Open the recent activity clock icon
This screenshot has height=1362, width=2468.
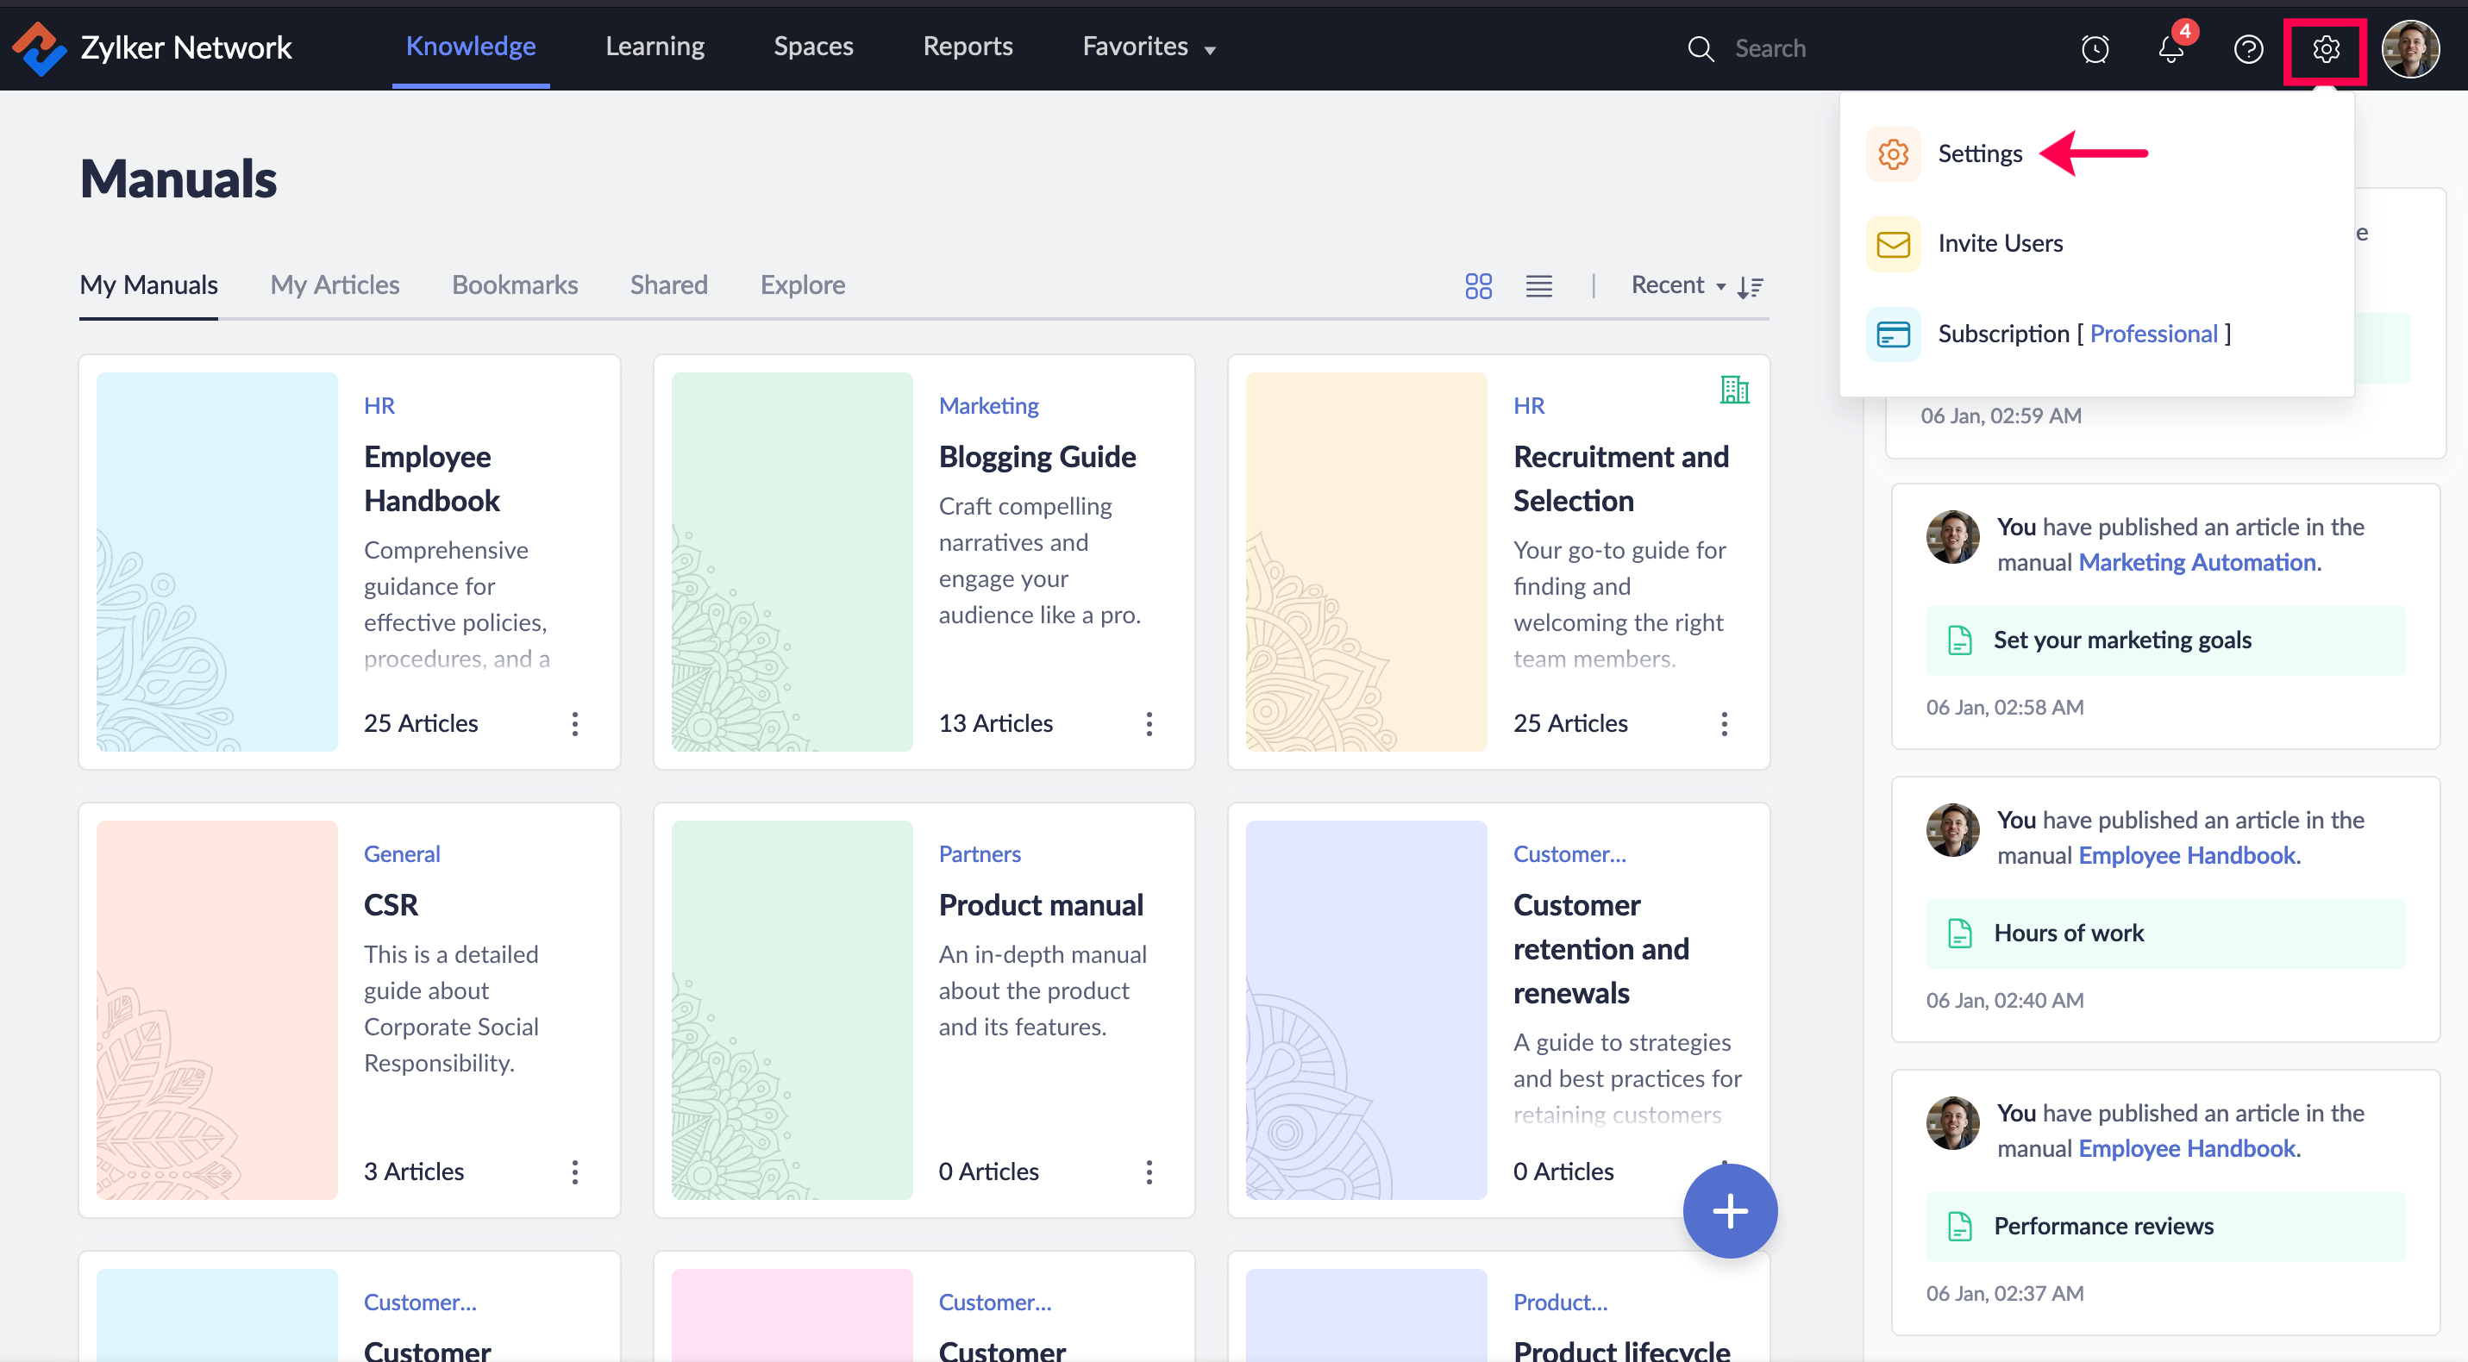pos(2095,48)
